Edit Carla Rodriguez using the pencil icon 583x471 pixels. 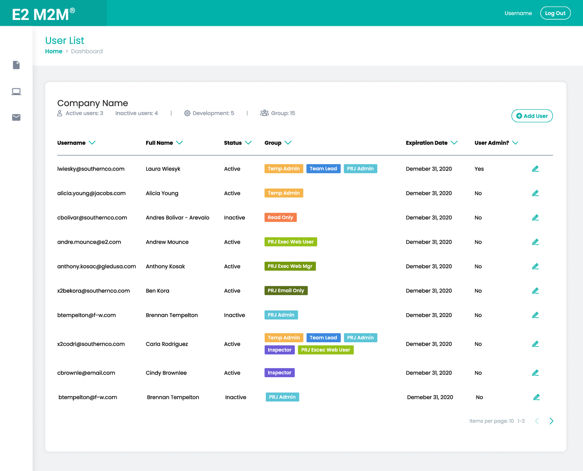535,344
